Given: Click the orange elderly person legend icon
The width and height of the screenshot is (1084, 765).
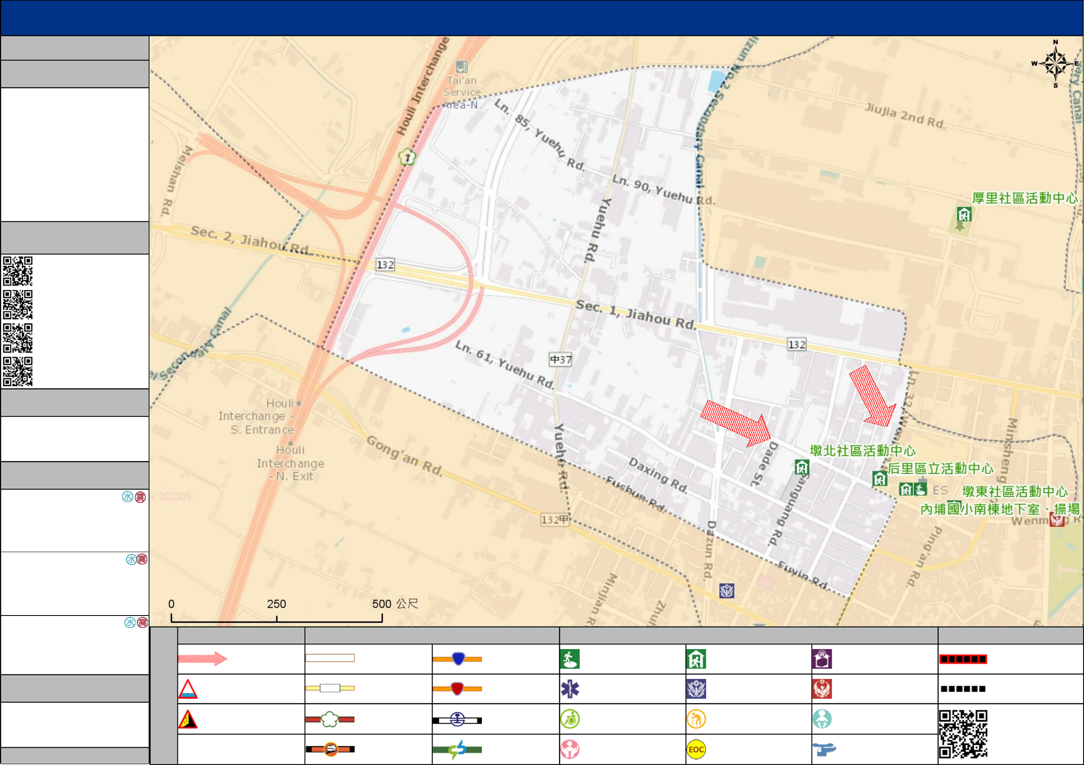Looking at the screenshot, I should point(696,719).
